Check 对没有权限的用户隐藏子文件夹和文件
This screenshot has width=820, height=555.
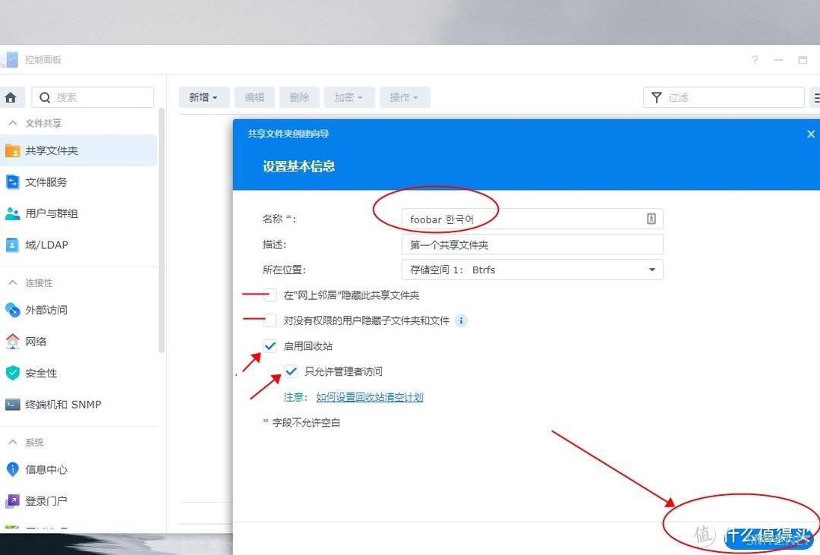point(270,320)
